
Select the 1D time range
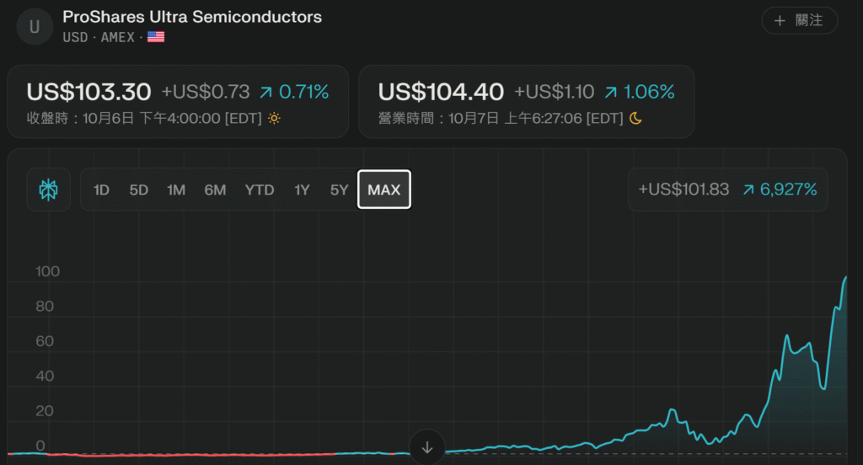[x=101, y=190]
